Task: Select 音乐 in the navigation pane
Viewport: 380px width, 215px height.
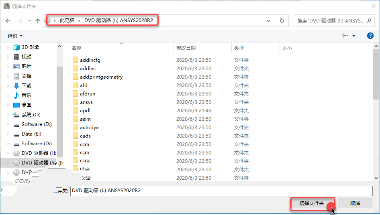Action: point(27,95)
